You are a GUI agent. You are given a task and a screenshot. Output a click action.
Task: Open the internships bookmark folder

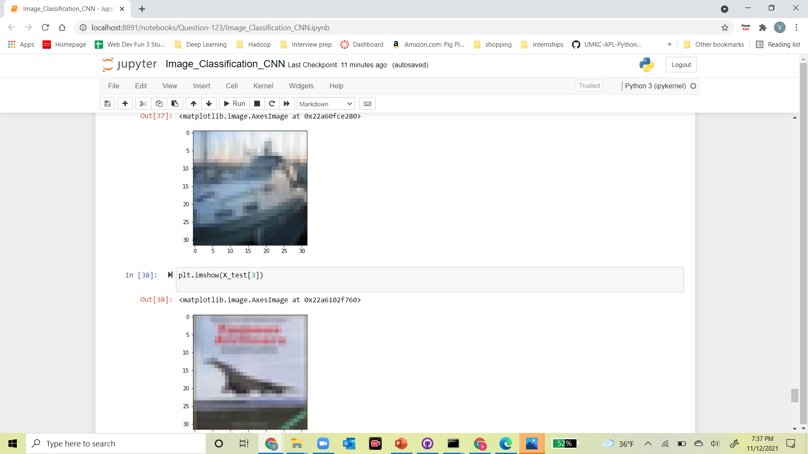[542, 45]
